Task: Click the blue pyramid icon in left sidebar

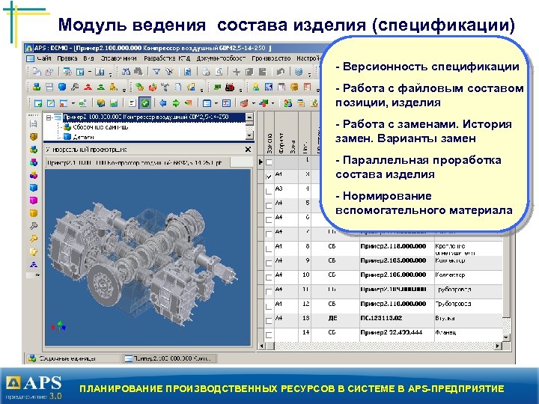Action: 34,264
